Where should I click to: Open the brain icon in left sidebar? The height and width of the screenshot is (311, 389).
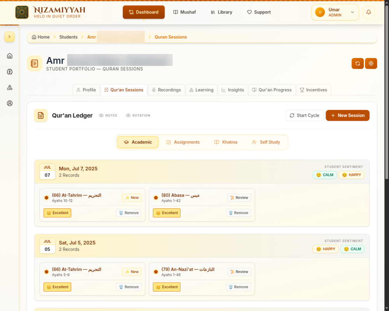10,72
